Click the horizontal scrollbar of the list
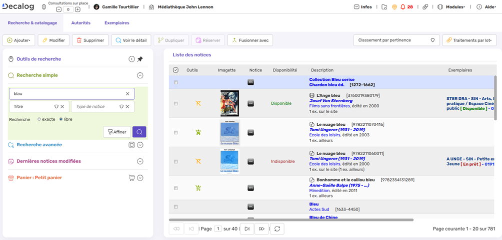This screenshot has height=240, width=502. tap(291, 220)
